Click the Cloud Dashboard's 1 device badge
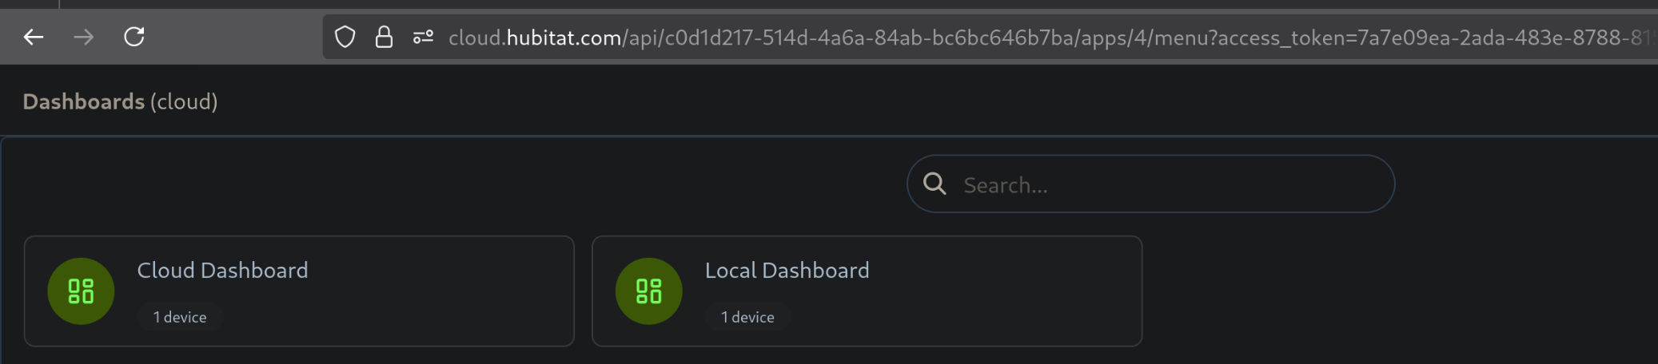The image size is (1658, 364). pos(180,317)
